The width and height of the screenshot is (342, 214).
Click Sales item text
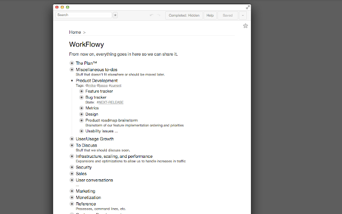click(x=81, y=173)
